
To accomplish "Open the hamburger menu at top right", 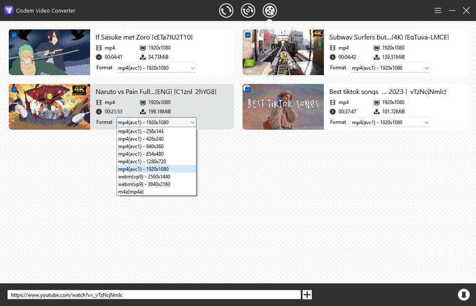I will click(x=437, y=10).
